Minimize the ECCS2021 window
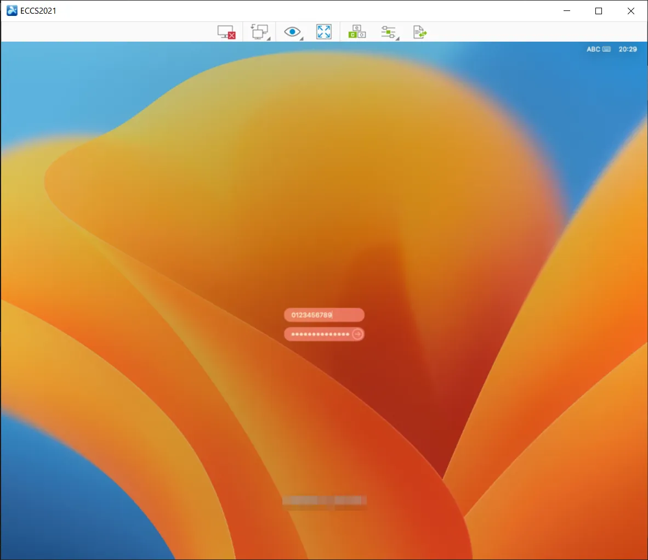The image size is (648, 560). pos(567,11)
